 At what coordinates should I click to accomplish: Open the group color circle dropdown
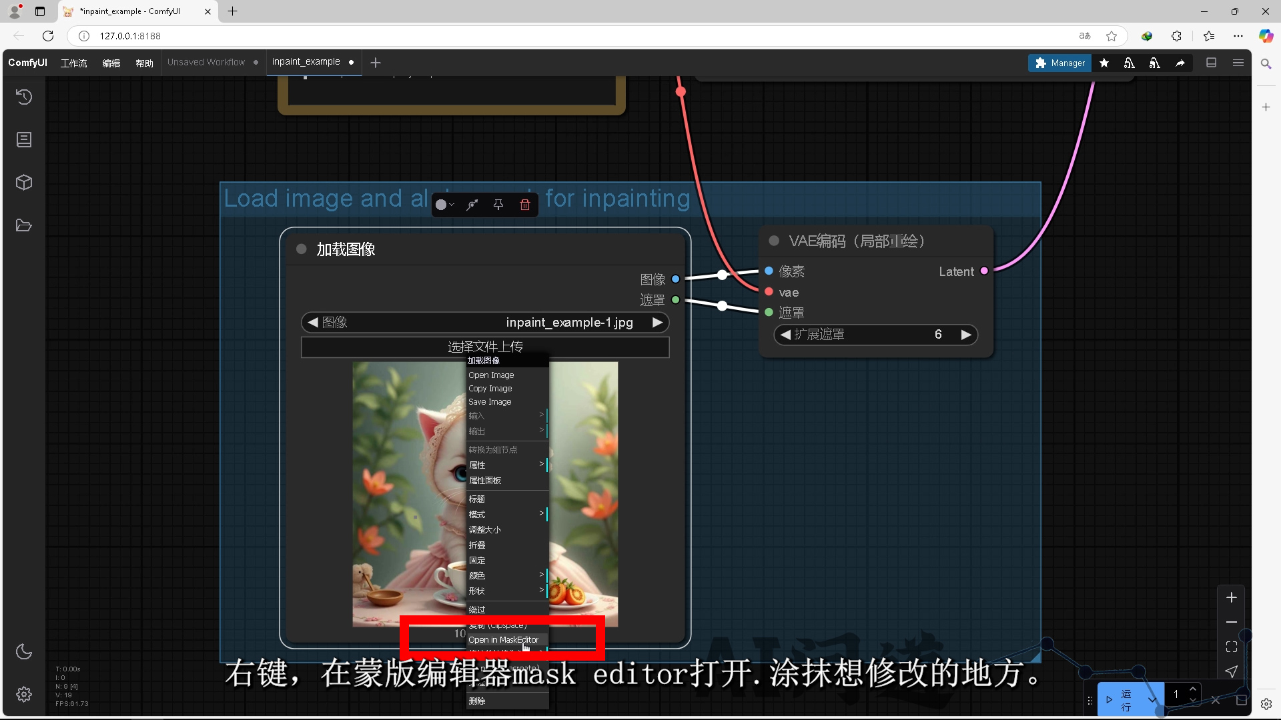tap(444, 205)
